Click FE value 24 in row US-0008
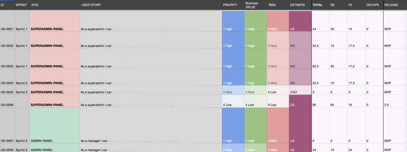 coord(357,148)
